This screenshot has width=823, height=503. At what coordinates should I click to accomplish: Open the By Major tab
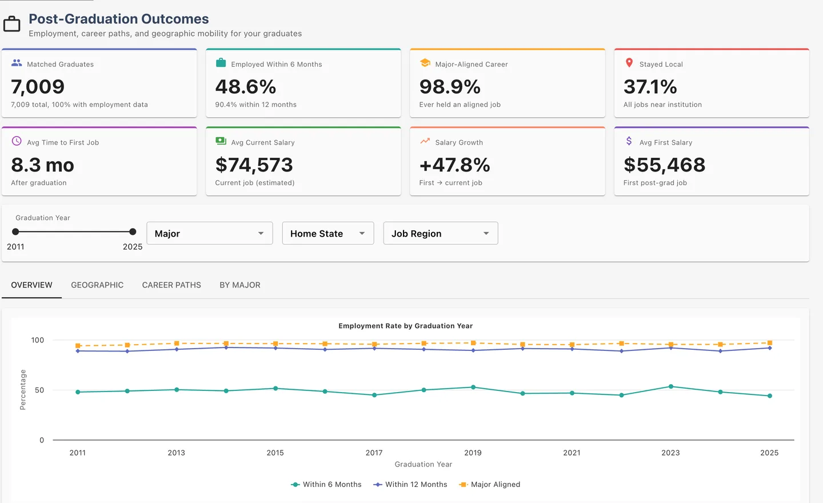click(240, 285)
